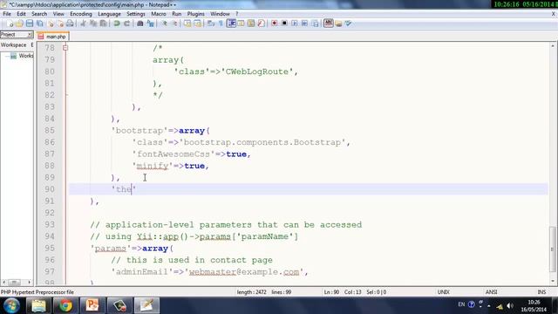
Task: Open the Macro menu
Action: (159, 14)
